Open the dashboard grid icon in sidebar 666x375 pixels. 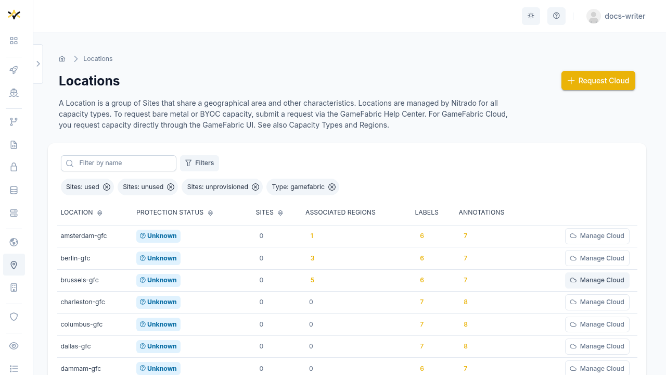(14, 41)
